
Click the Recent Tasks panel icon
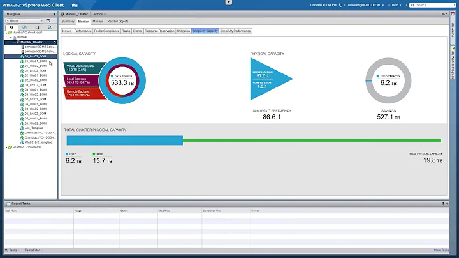click(x=8, y=204)
